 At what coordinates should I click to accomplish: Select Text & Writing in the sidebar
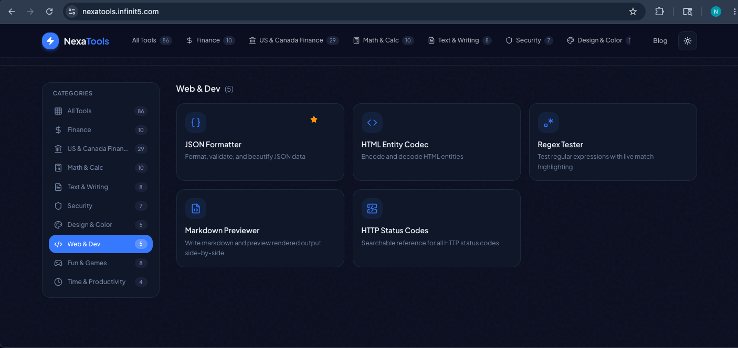coord(101,187)
